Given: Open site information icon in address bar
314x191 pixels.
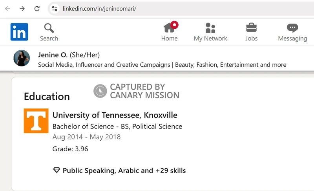Looking at the screenshot, I should (x=55, y=9).
